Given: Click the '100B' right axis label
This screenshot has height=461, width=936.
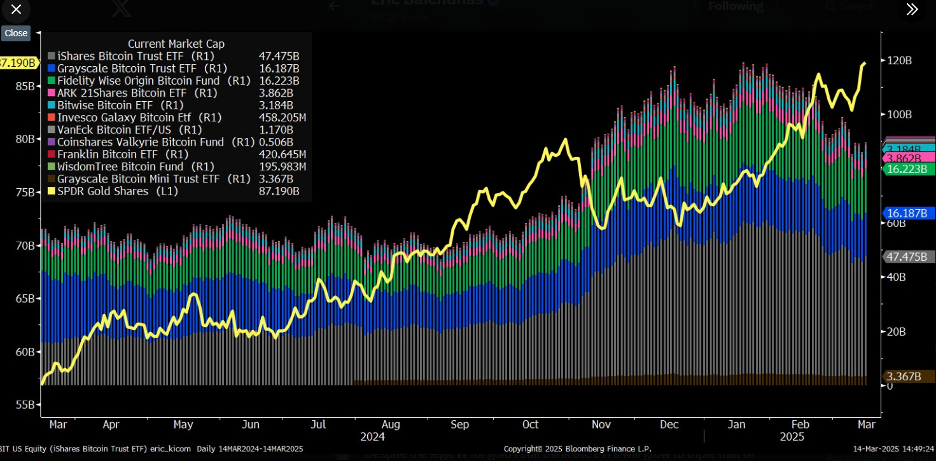Looking at the screenshot, I should (901, 114).
